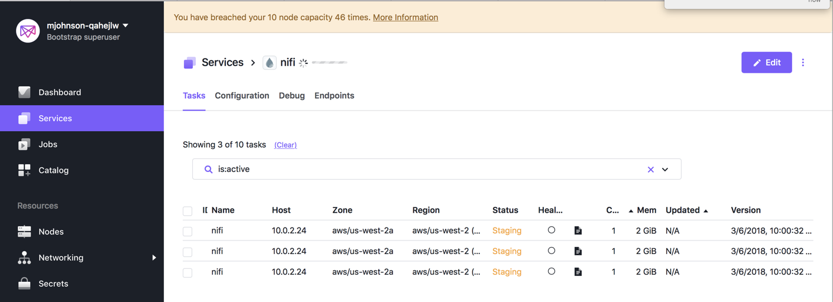Click the Nodes server icon
This screenshot has width=833, height=302.
pyautogui.click(x=24, y=232)
